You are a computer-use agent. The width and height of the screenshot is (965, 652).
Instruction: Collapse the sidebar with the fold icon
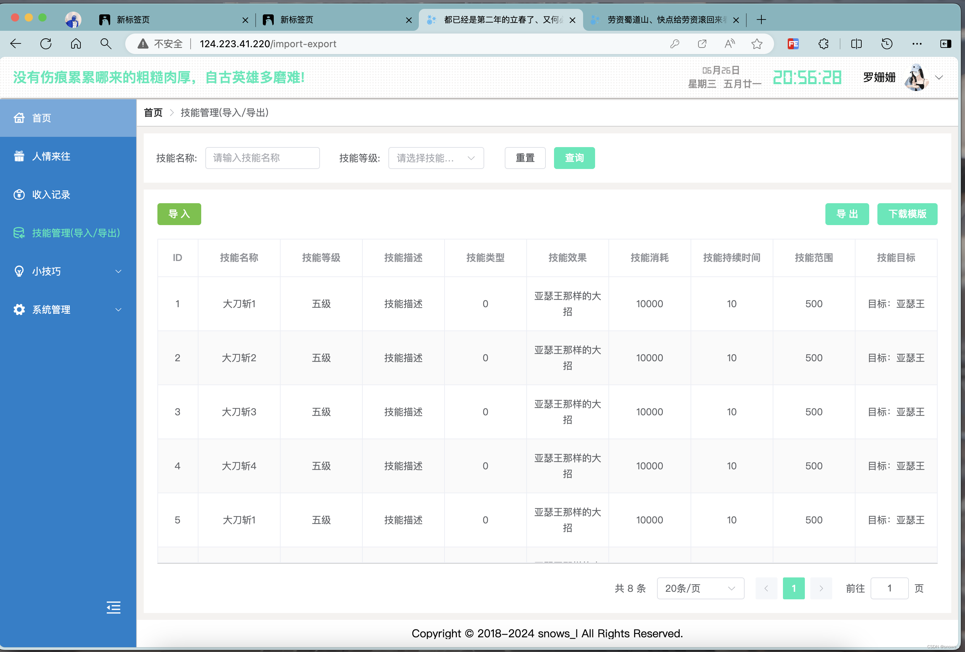[x=113, y=607]
